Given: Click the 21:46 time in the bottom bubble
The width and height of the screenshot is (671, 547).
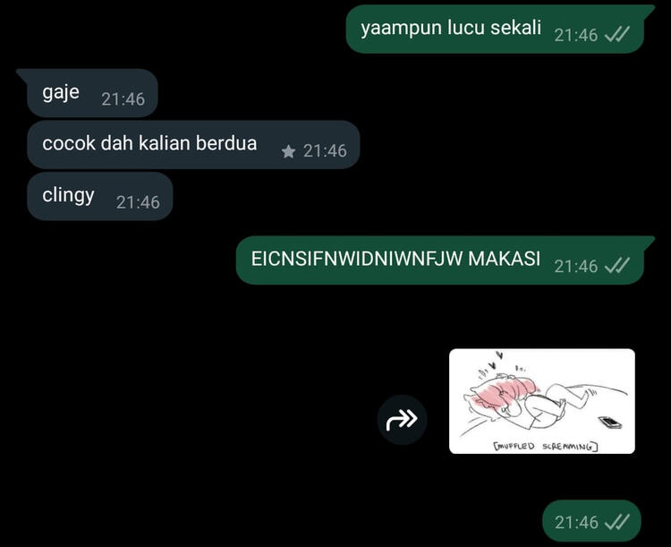Looking at the screenshot, I should tap(576, 523).
